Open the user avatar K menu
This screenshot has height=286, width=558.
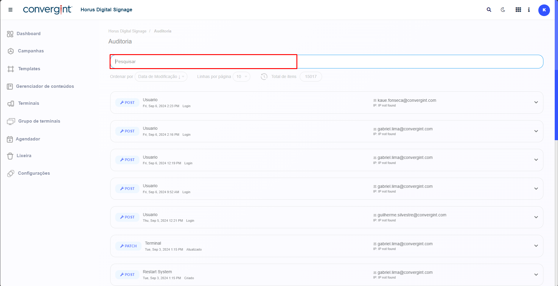click(x=544, y=10)
